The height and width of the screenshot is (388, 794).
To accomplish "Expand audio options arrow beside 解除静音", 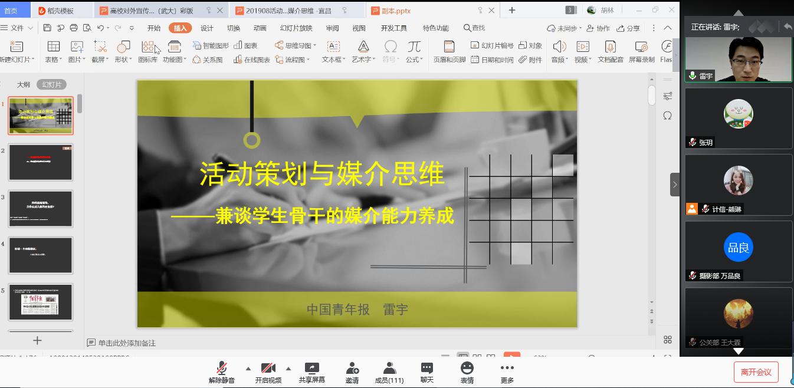I will click(x=248, y=369).
